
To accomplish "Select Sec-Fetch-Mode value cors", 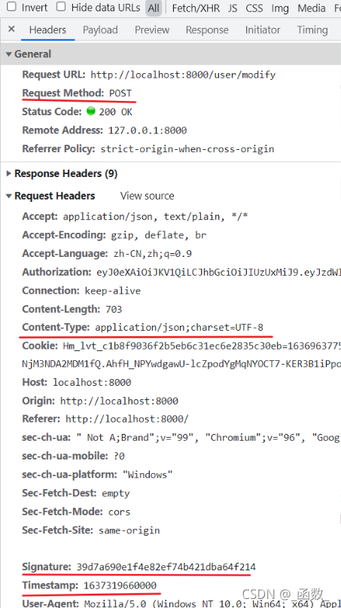I will pos(119,512).
